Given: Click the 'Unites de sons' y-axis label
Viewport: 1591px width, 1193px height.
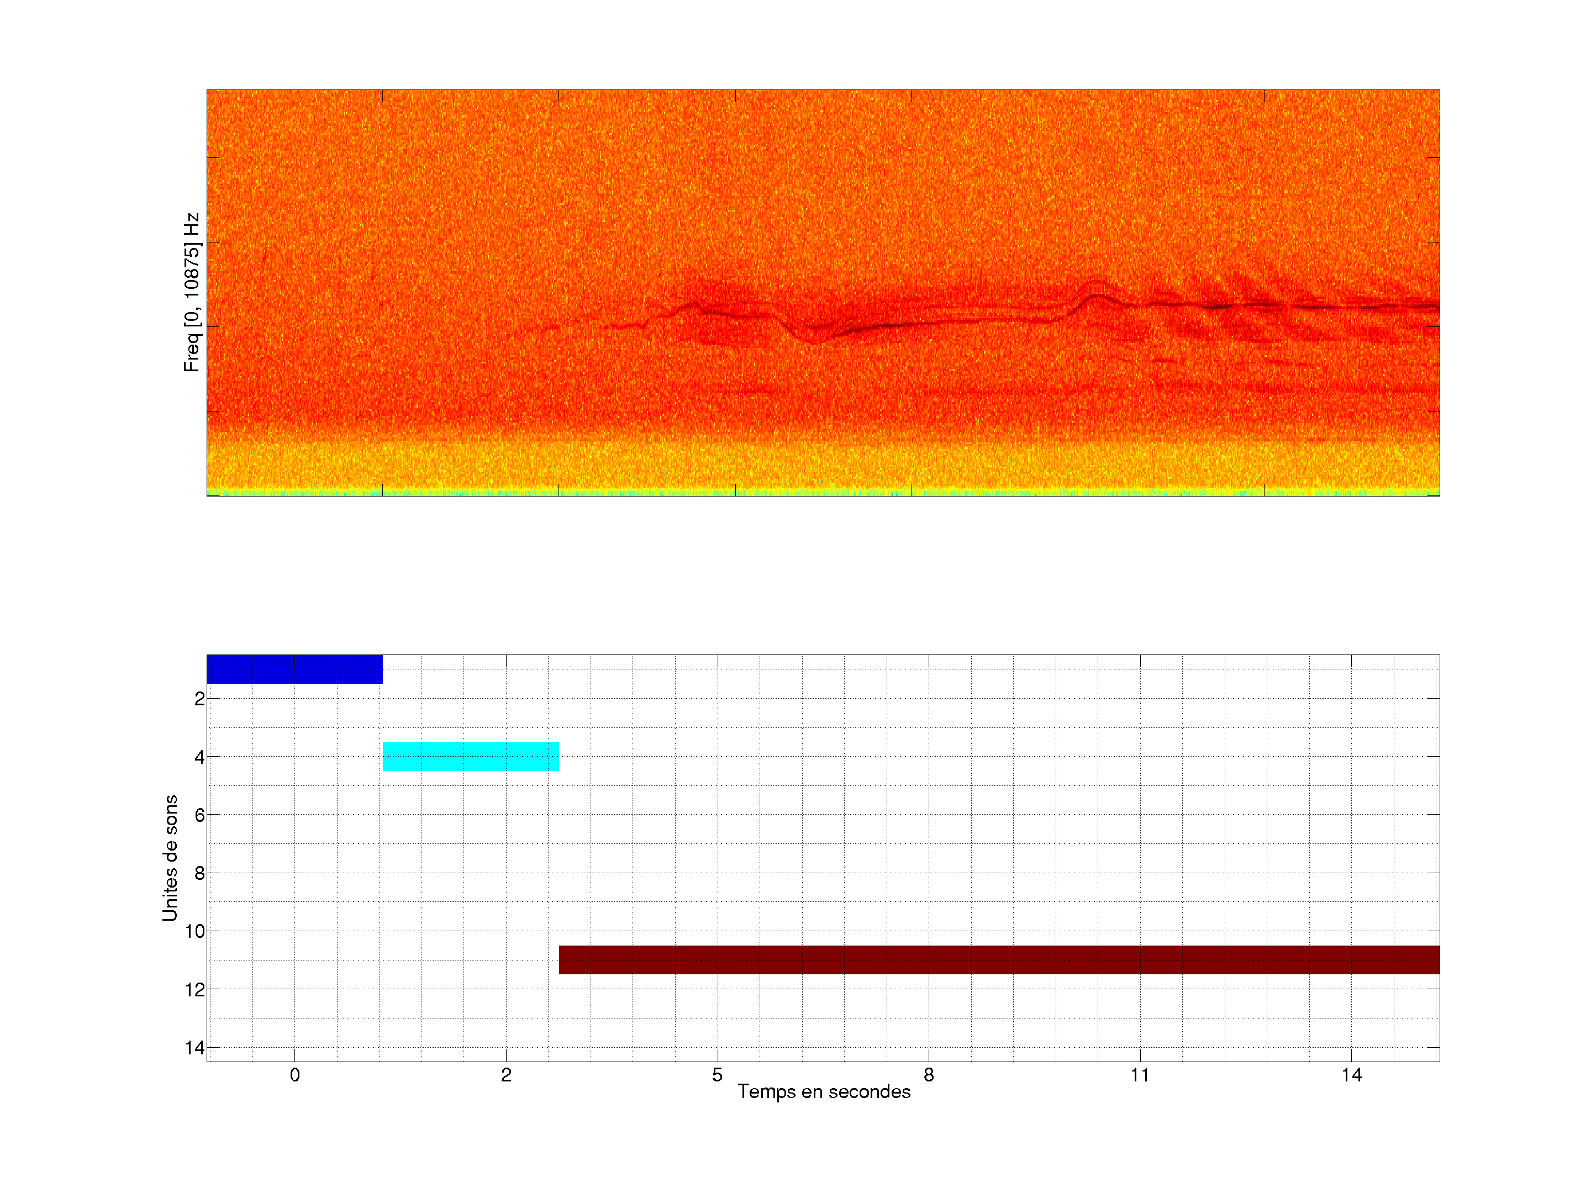Looking at the screenshot, I should [x=170, y=858].
